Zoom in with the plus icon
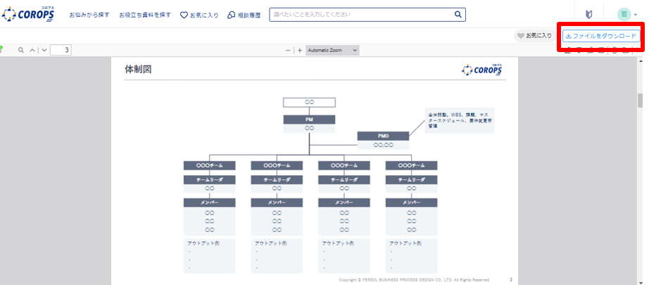Screen dimensions: 649x285 (x=300, y=50)
